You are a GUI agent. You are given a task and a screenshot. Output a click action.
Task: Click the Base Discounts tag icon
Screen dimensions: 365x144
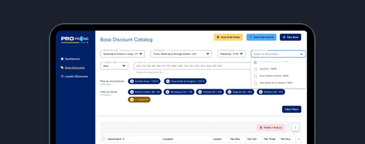(62, 68)
